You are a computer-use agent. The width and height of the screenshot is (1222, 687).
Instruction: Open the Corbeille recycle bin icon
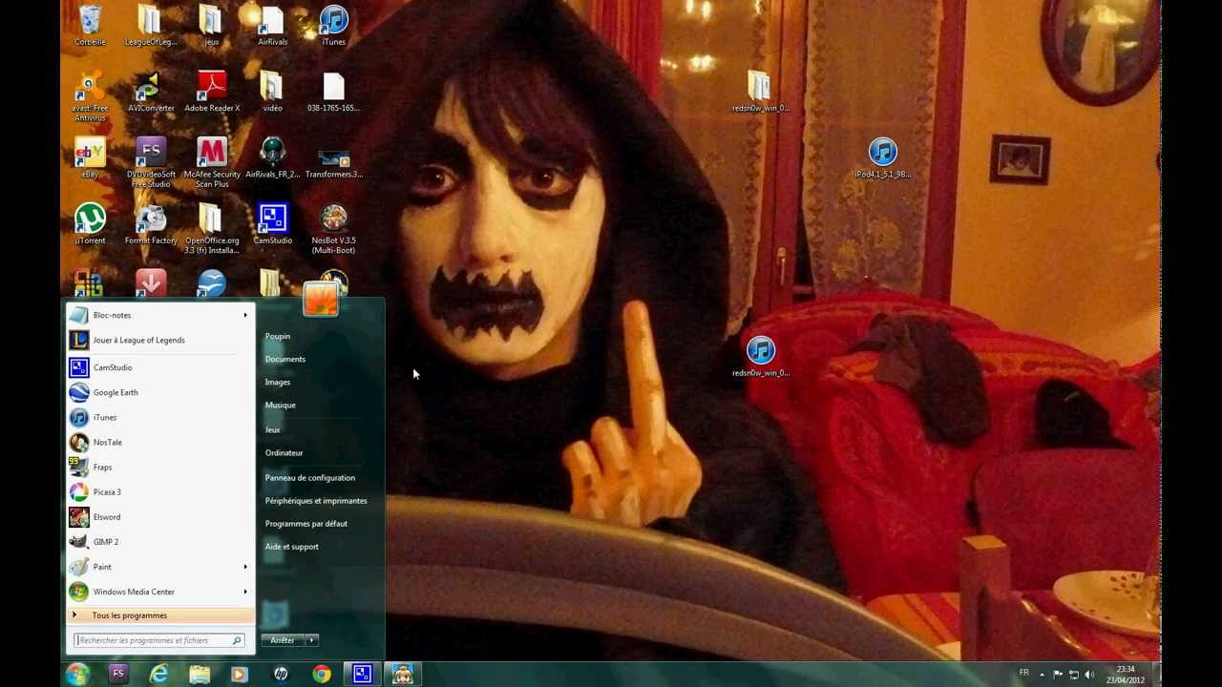[90, 26]
